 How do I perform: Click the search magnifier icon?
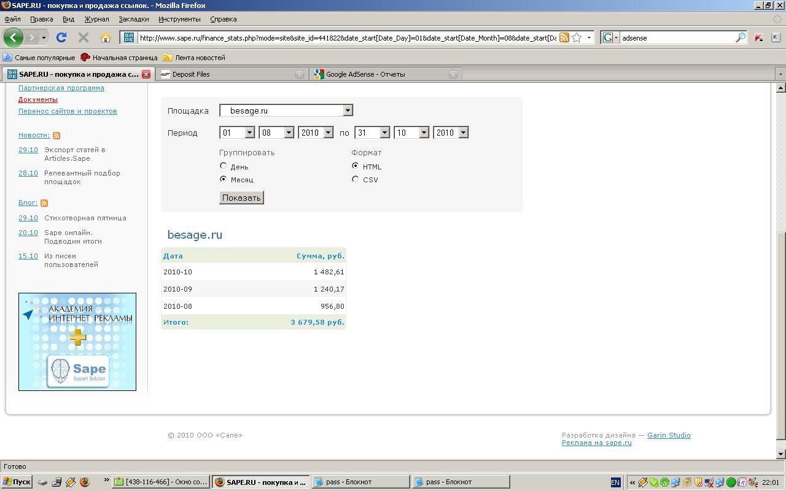[x=741, y=37]
